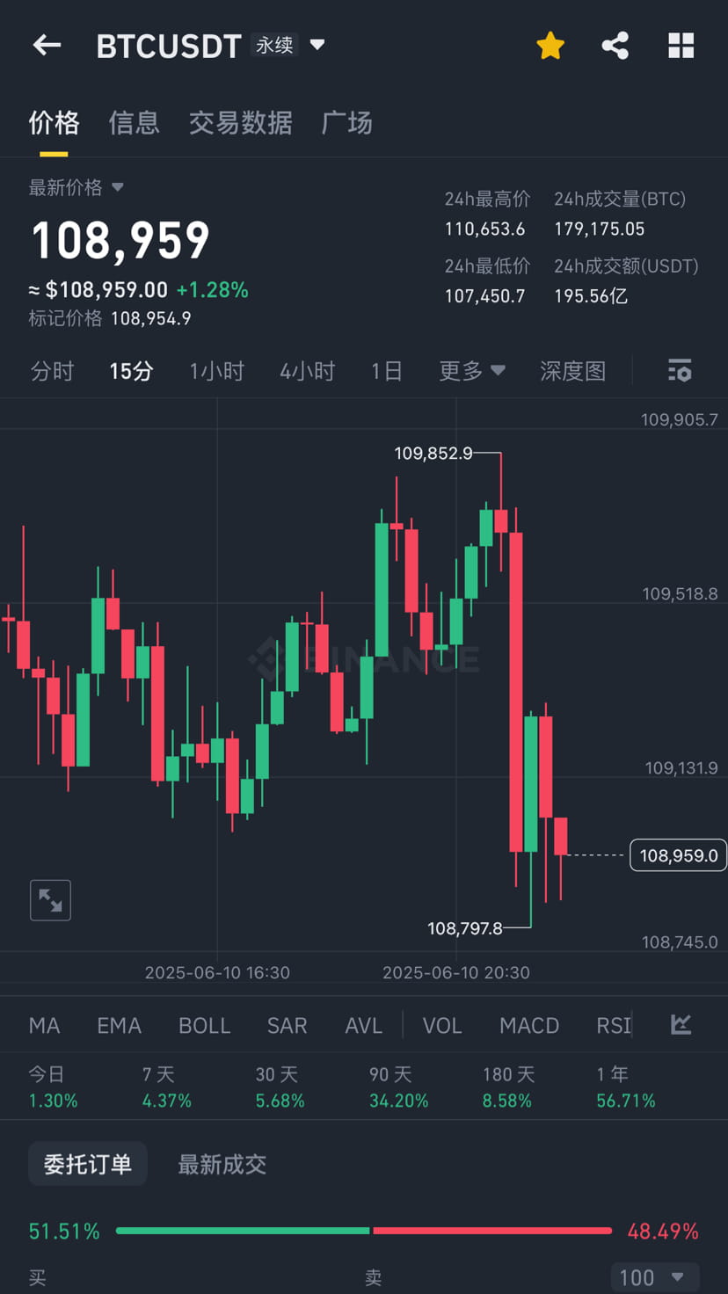The image size is (728, 1294).
Task: Tap the sell percentage 48.49%
Action: pyautogui.click(x=663, y=1231)
